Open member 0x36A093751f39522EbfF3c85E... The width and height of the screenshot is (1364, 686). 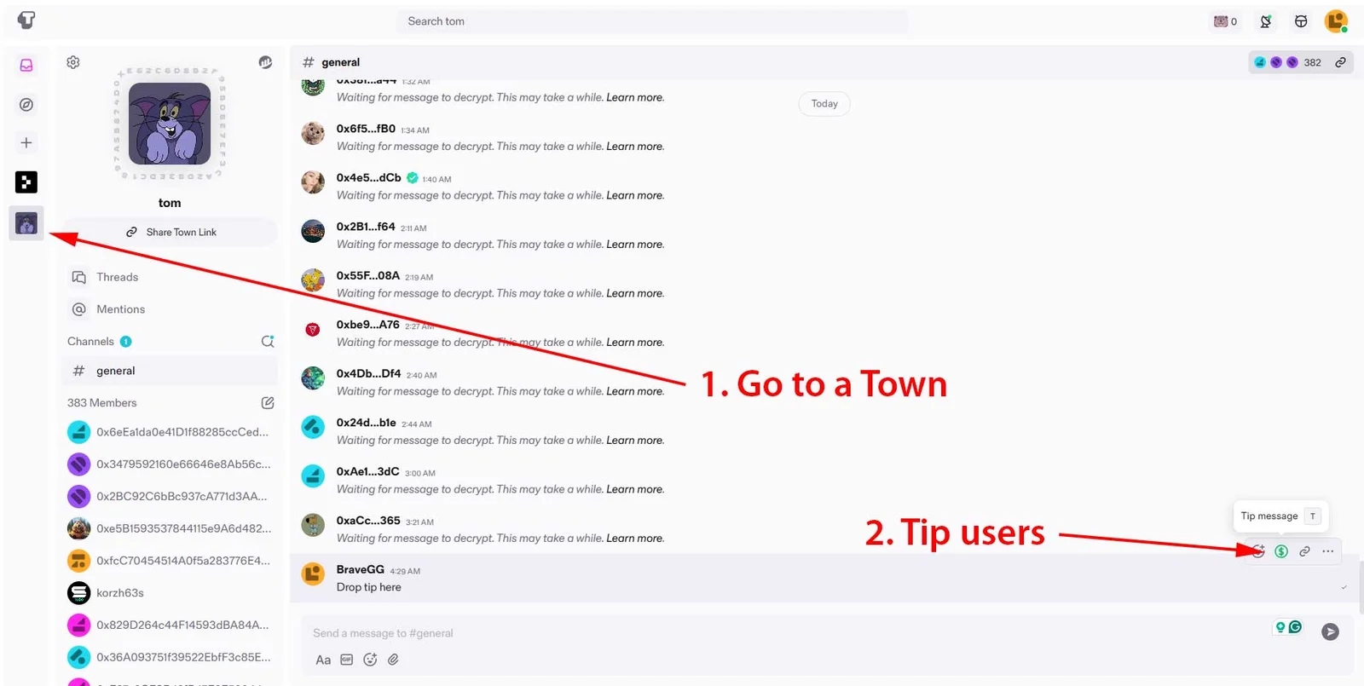click(x=170, y=657)
